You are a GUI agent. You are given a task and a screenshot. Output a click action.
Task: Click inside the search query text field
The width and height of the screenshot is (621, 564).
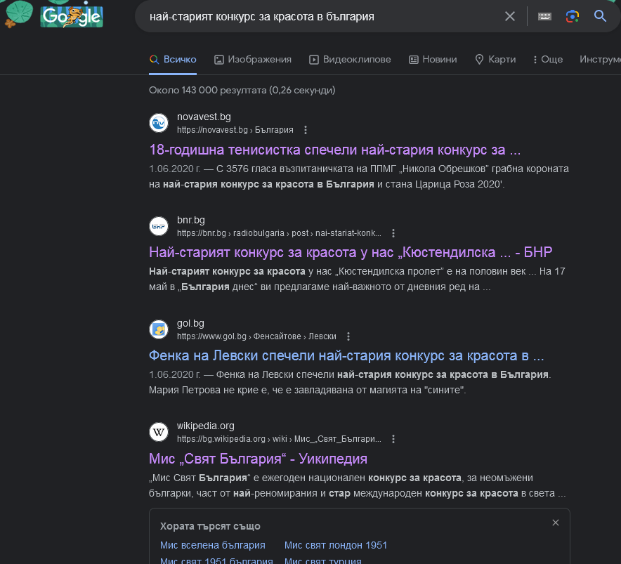[321, 16]
